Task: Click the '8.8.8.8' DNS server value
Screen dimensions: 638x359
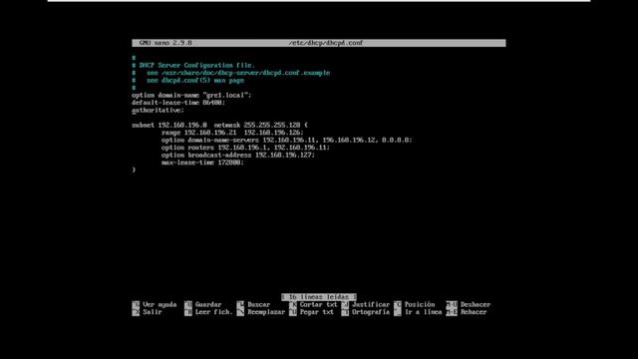Action: point(397,140)
